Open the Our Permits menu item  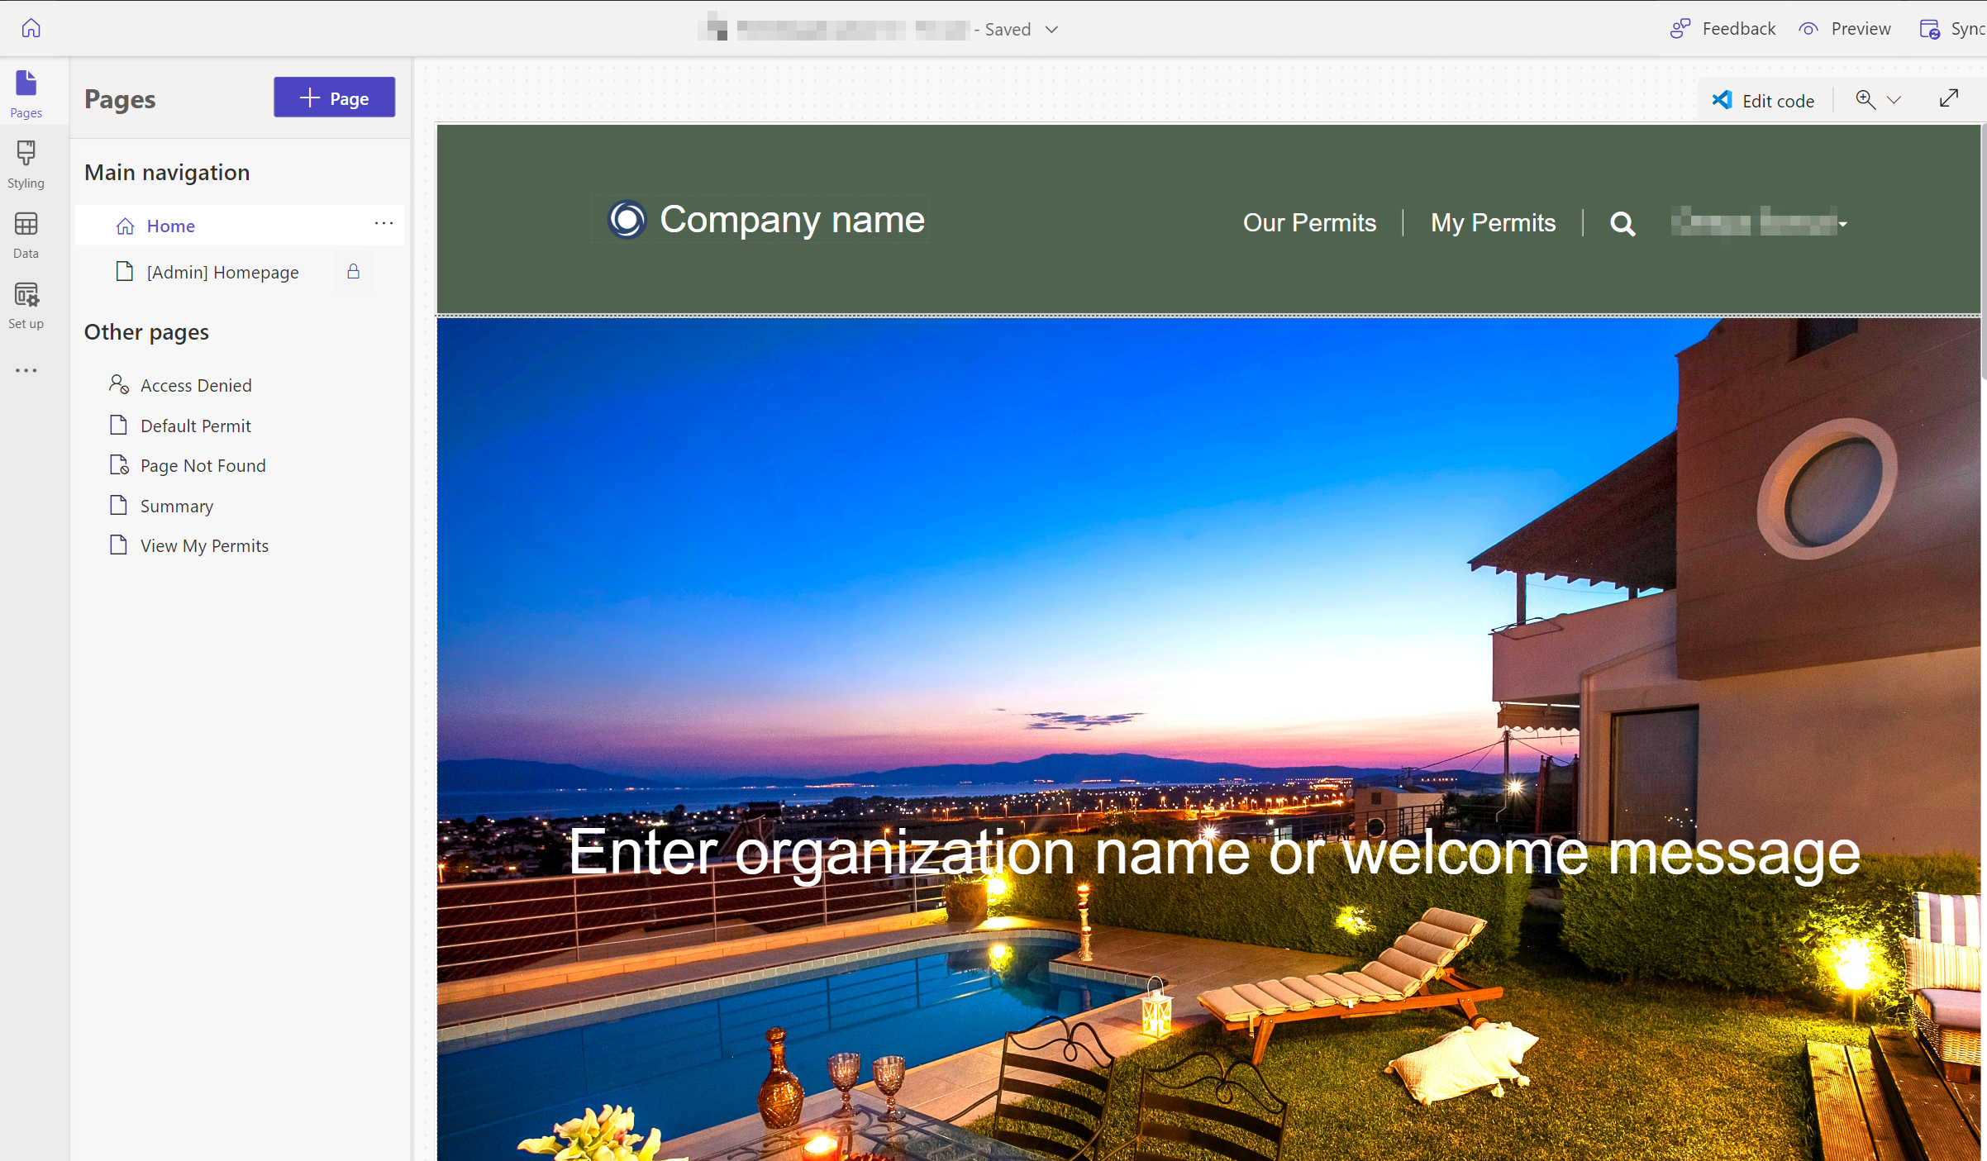point(1308,221)
